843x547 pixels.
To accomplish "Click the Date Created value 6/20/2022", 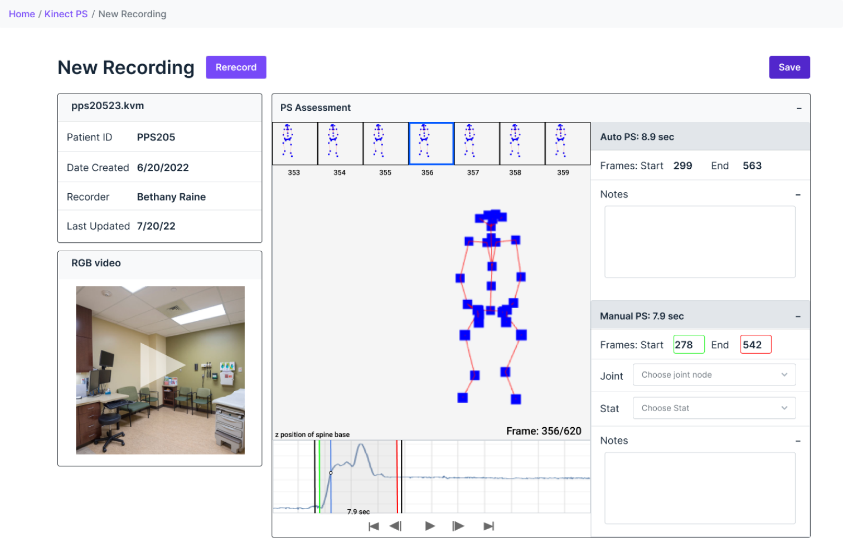I will (163, 168).
